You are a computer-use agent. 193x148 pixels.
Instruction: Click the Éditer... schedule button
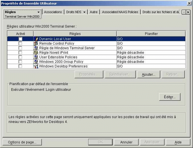pos(170,97)
